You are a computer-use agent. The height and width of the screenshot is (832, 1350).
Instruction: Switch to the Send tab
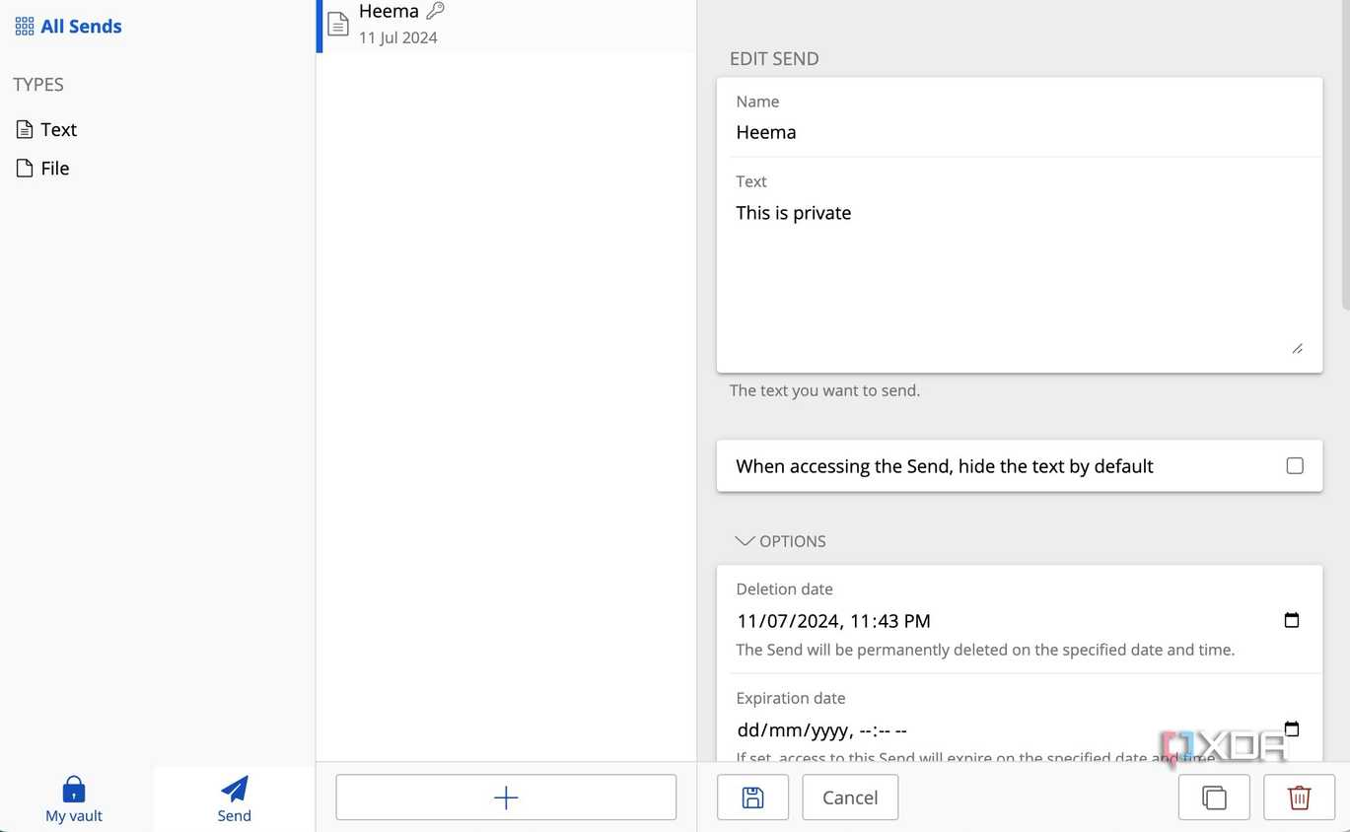(x=235, y=798)
